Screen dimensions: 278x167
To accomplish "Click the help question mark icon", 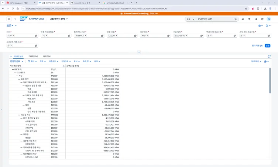I will [262, 19].
